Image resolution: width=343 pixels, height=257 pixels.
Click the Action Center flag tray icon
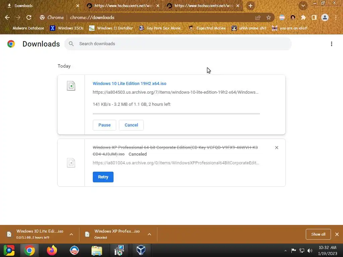point(293,250)
